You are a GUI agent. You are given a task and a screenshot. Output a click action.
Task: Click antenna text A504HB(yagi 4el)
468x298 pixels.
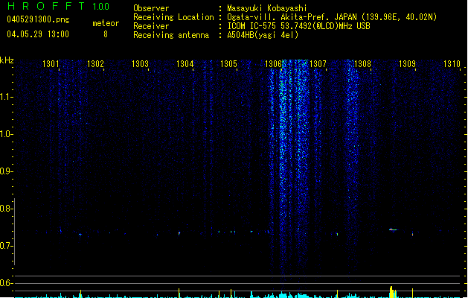coord(263,35)
